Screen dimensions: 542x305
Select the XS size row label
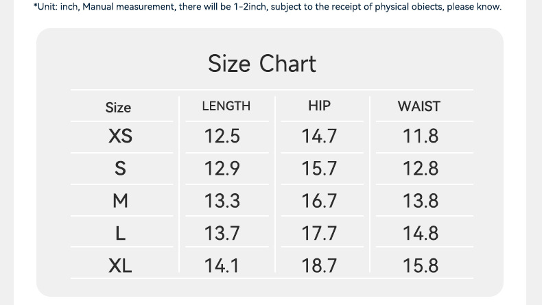120,136
